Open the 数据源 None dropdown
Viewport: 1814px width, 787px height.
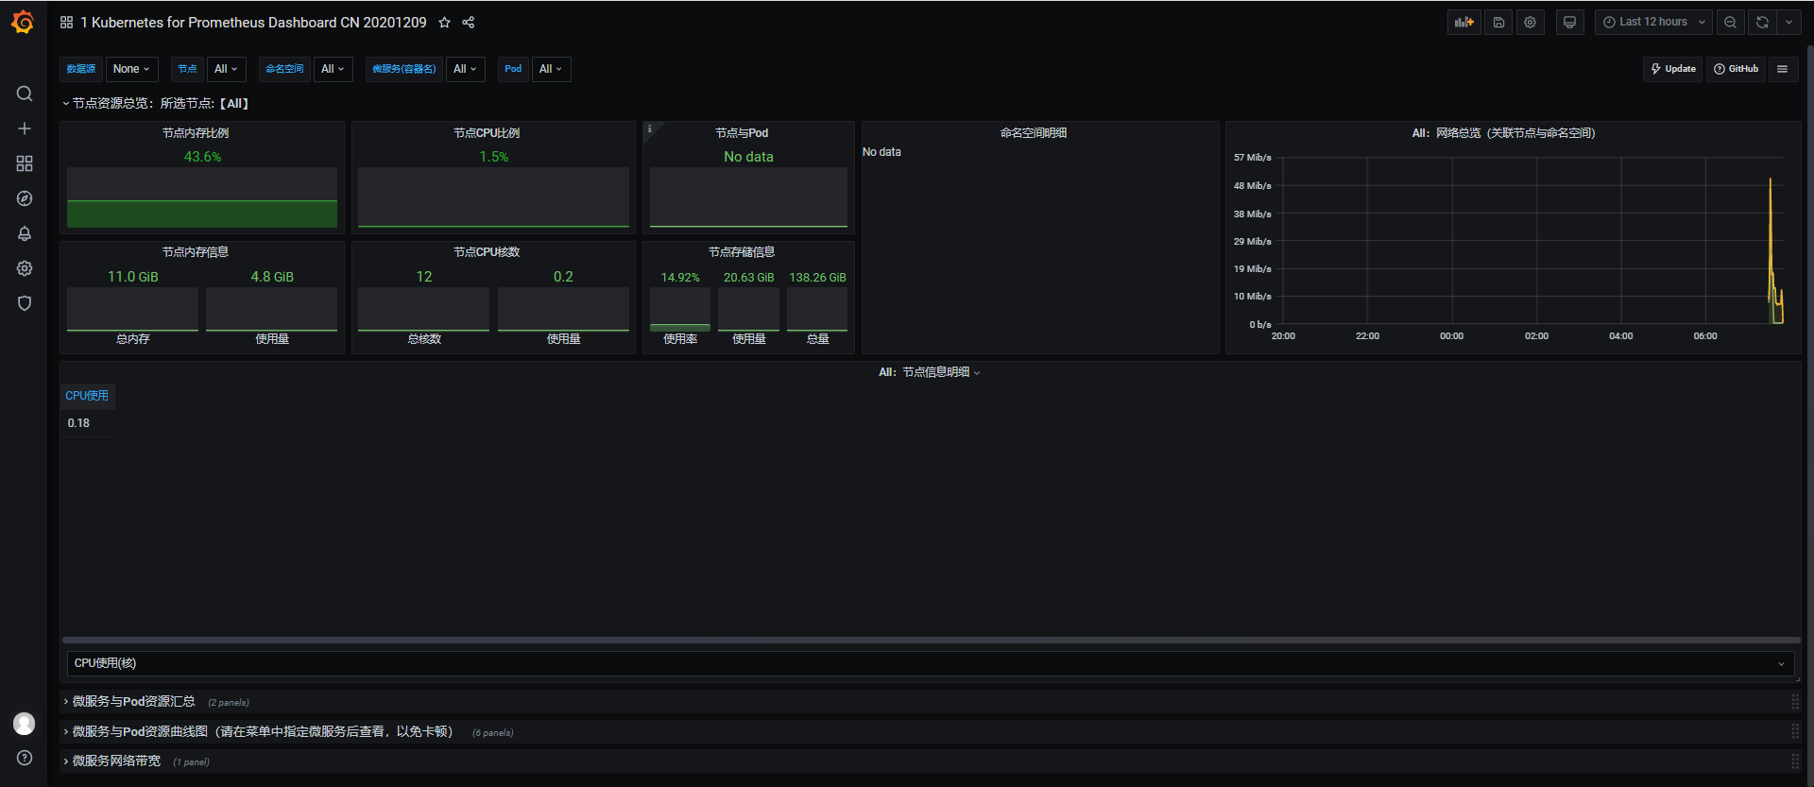(131, 69)
